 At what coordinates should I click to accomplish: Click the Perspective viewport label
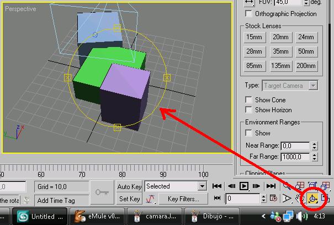coord(20,9)
